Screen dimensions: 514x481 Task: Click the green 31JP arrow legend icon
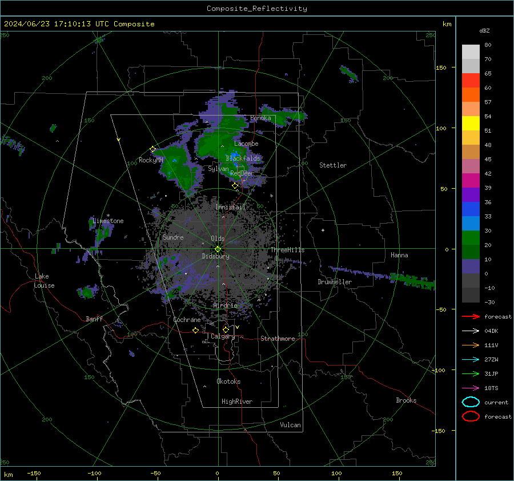(x=471, y=373)
